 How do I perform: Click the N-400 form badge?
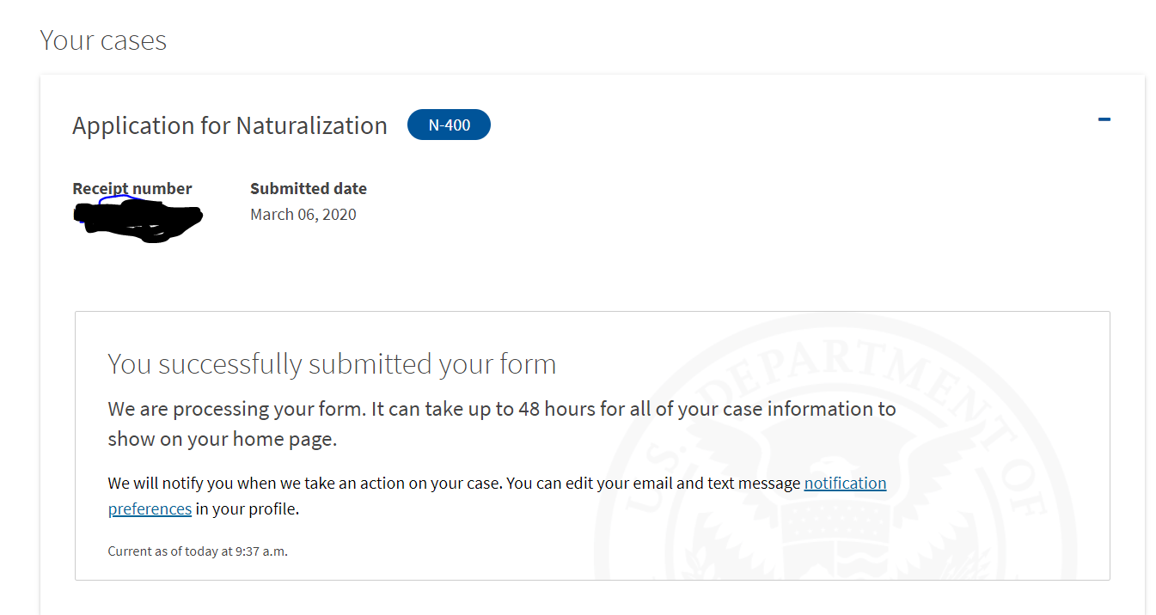click(449, 125)
